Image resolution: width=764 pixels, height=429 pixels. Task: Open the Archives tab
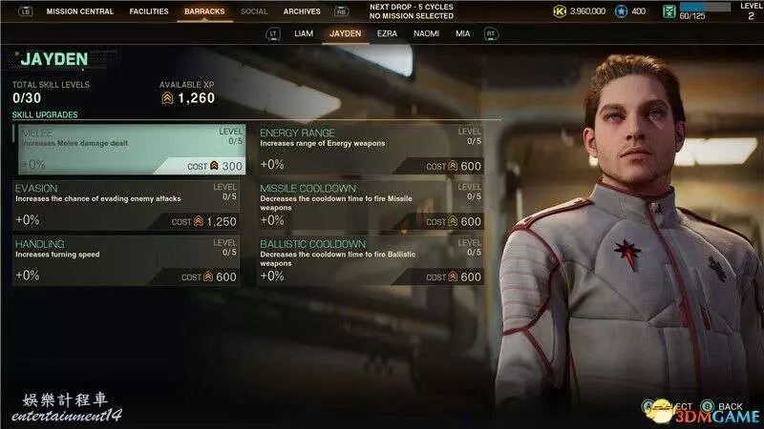[302, 11]
